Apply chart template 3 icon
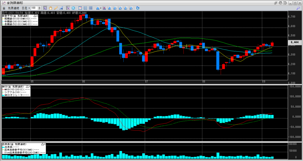Image resolution: width=303 pixels, height=161 pixels. tap(120, 8)
